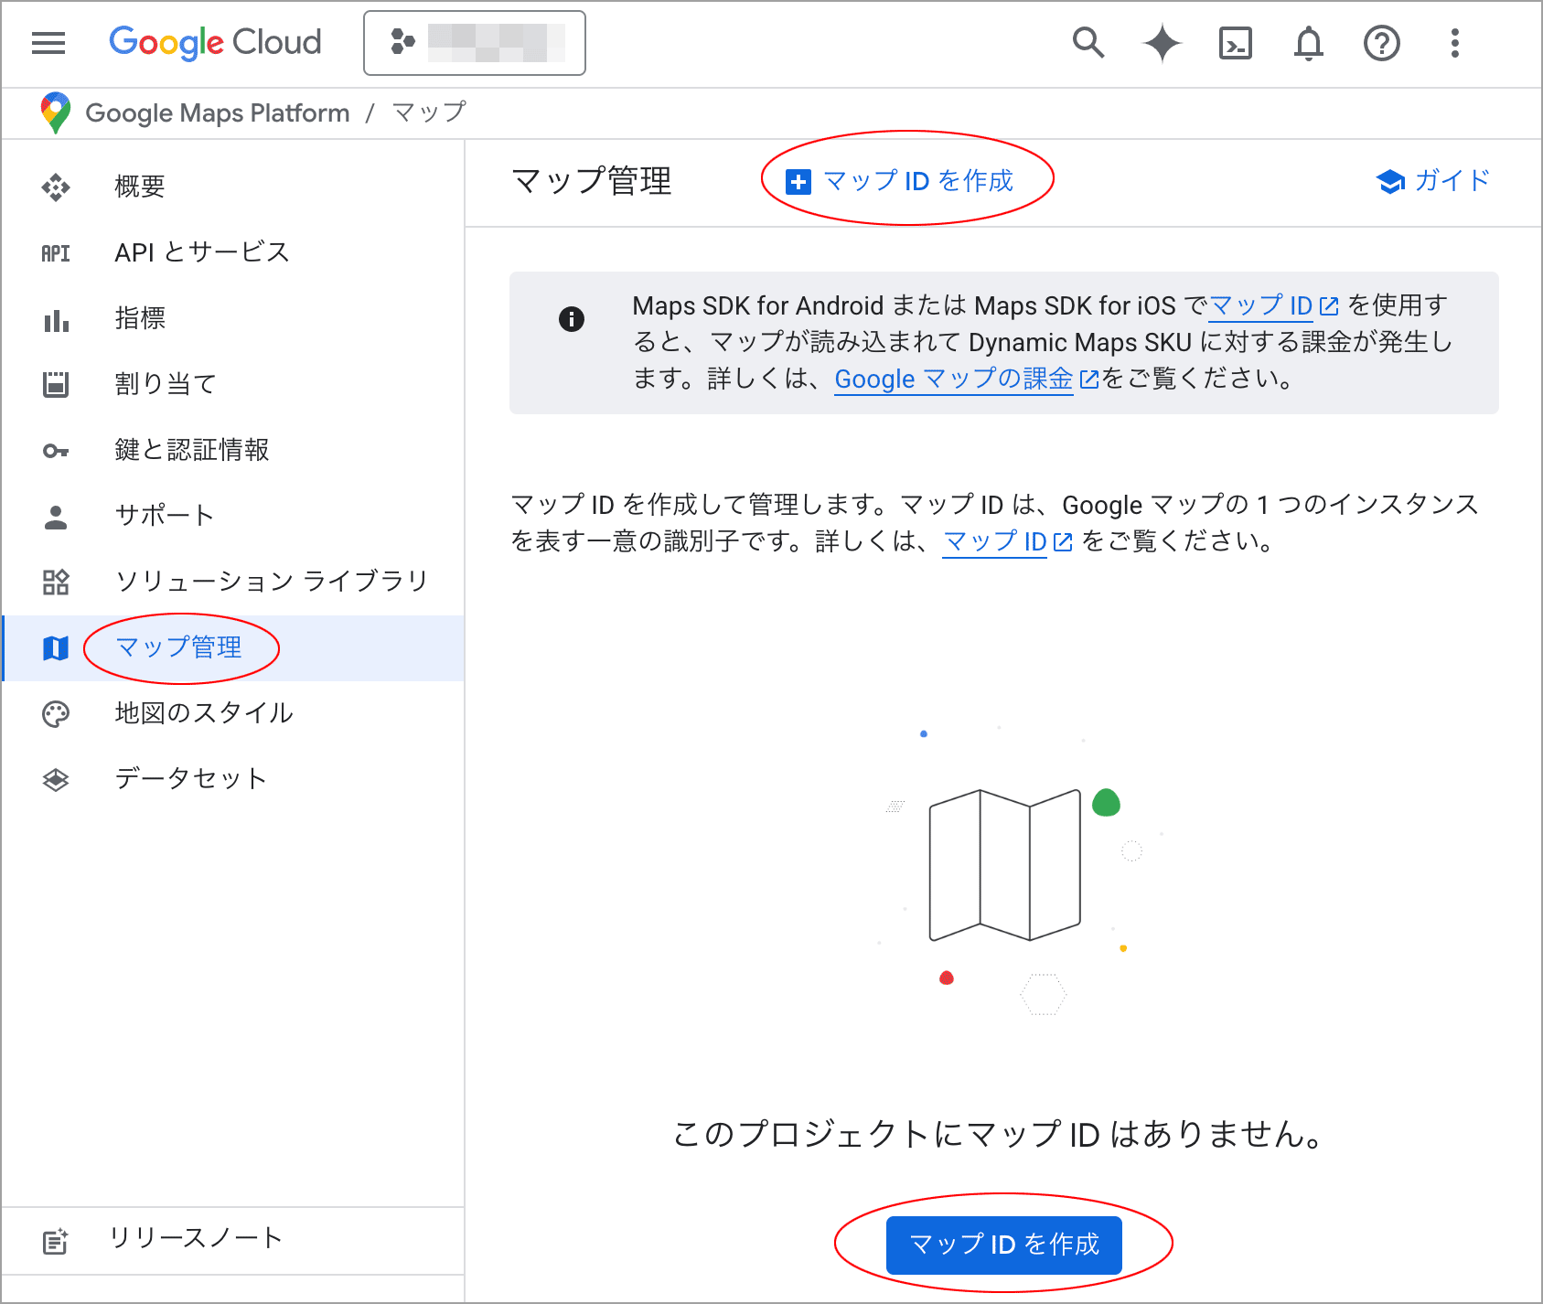The height and width of the screenshot is (1304, 1543).
Task: Click the info icon in notice banner
Action: coord(572,319)
